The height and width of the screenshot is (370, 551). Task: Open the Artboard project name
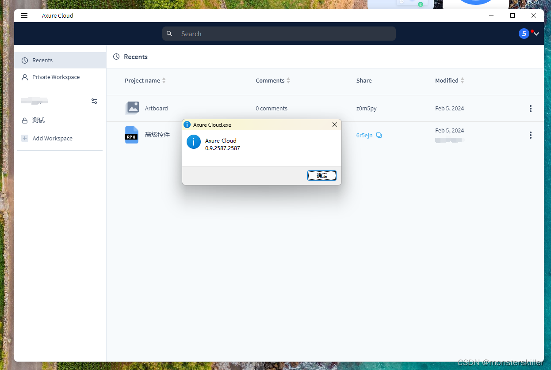click(157, 108)
